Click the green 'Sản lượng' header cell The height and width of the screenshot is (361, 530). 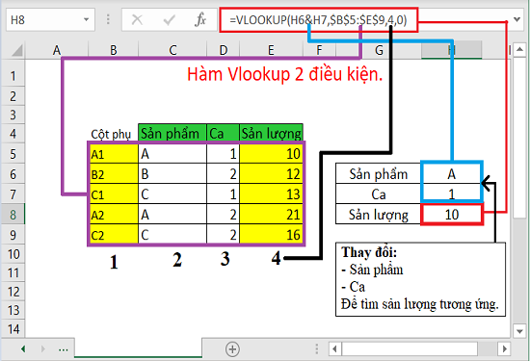271,133
